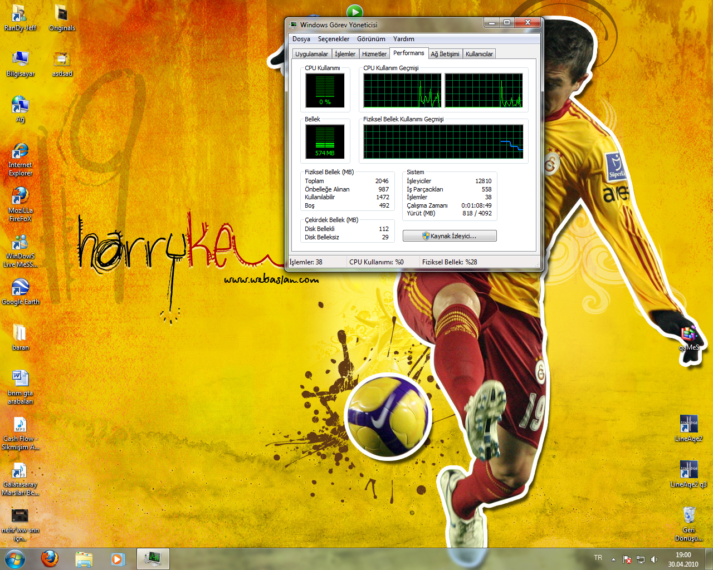Click the Kaynak İzleyici button
Screen dimensions: 713x570
pos(450,236)
